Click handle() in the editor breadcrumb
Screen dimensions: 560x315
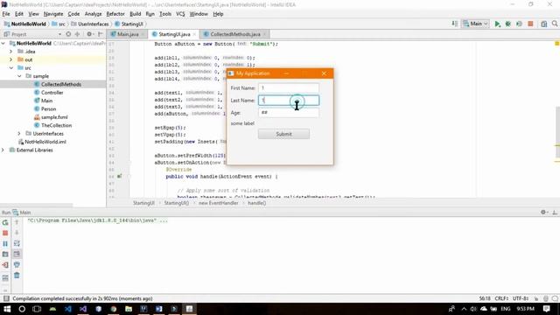click(256, 203)
